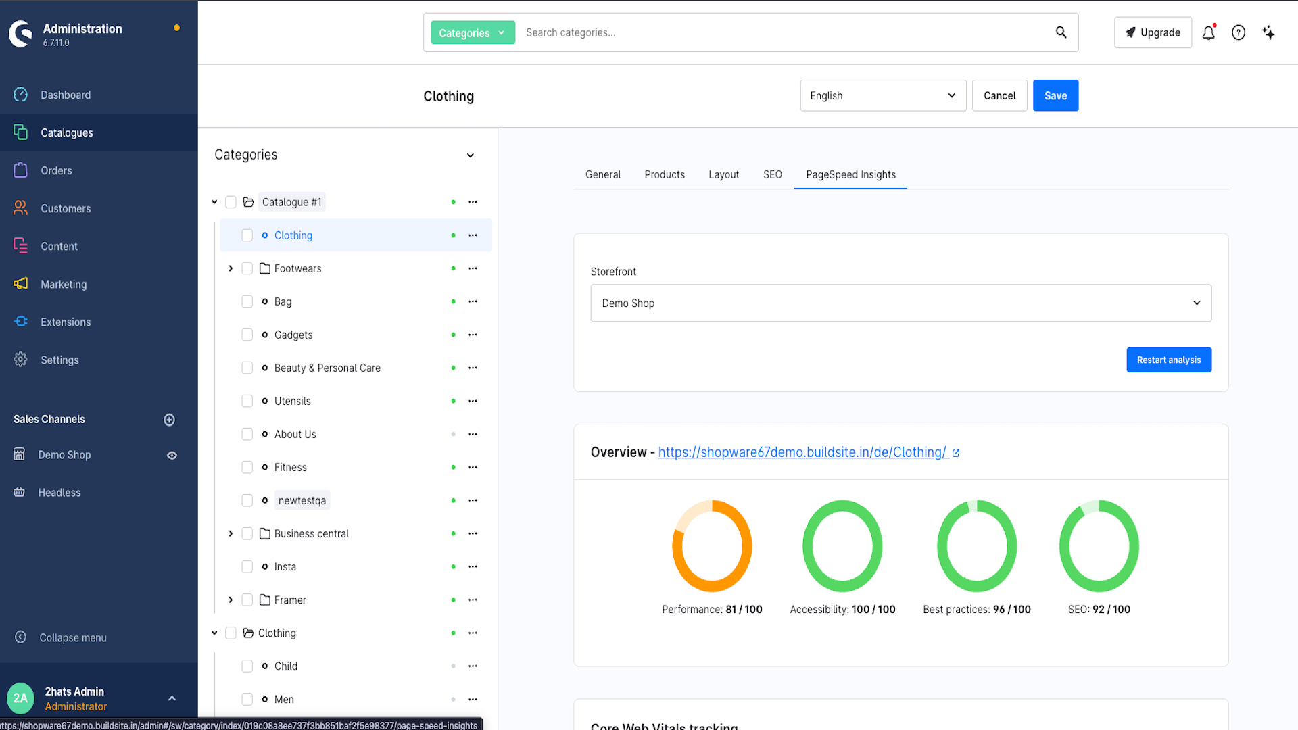Expand the Business central category
The height and width of the screenshot is (730, 1298).
click(231, 533)
